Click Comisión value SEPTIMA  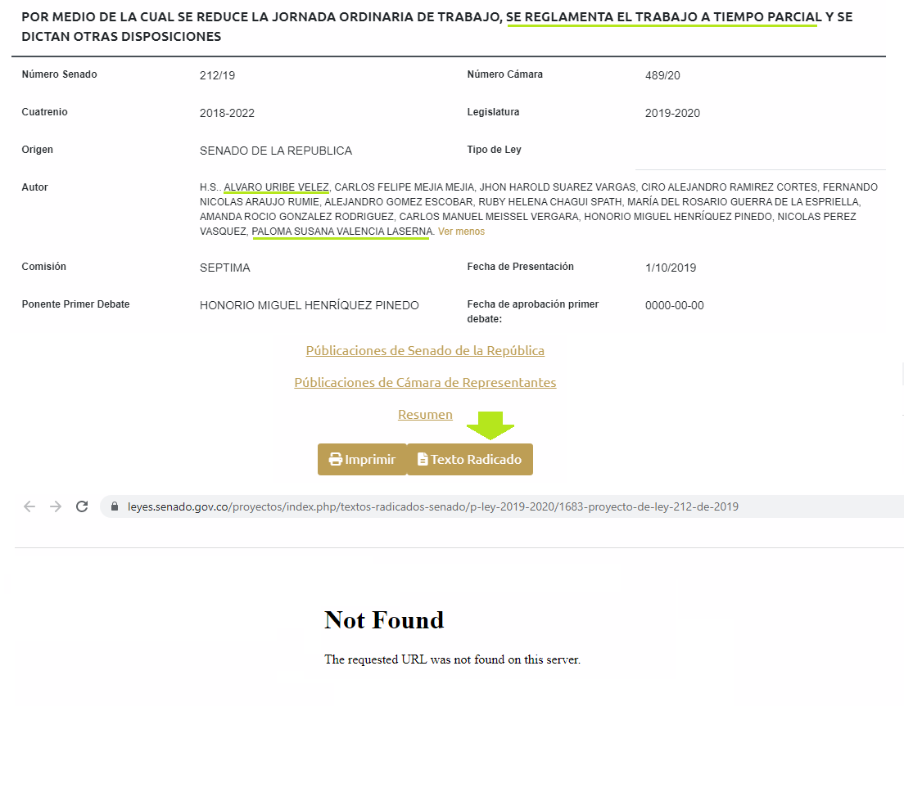225,268
